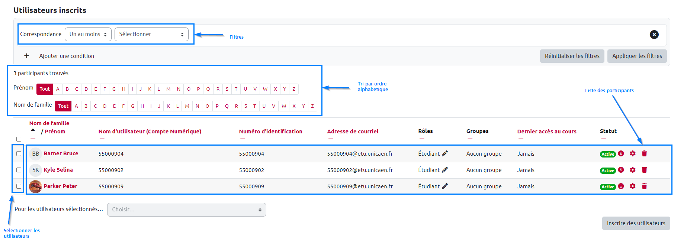Toggle the select-all participants checkbox
687x250 pixels.
(x=19, y=139)
